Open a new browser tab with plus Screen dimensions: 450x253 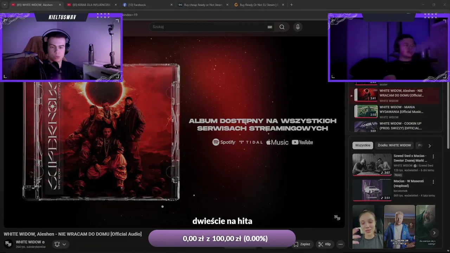(291, 5)
